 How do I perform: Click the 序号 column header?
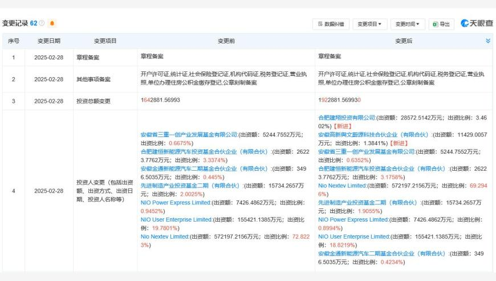click(14, 41)
